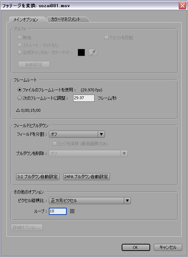Click the loop icon next to loop field
Image resolution: width=188 pixels, height=257 pixels.
click(x=72, y=211)
